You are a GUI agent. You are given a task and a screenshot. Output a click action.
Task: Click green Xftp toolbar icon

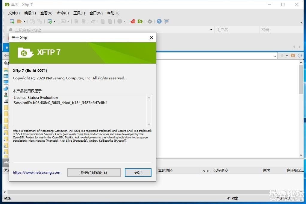coord(140,21)
